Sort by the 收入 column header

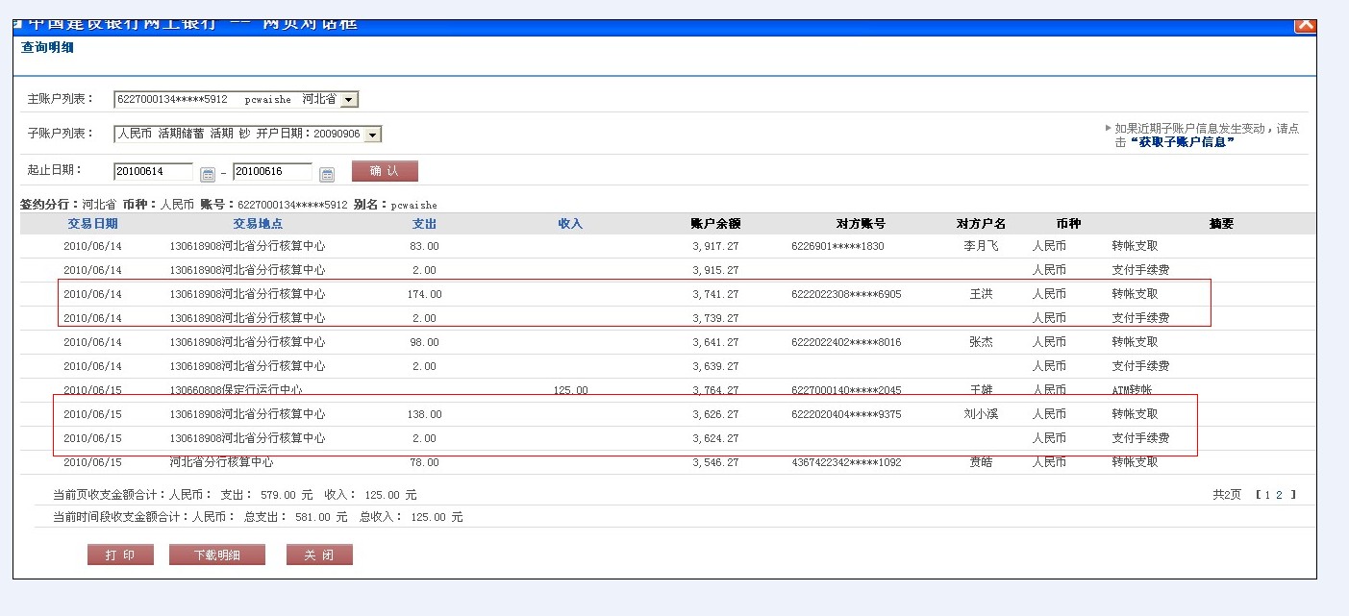point(570,224)
